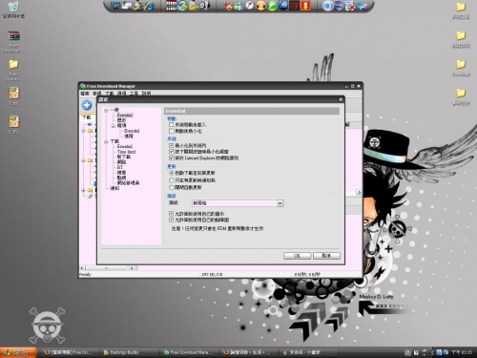Open the orange download arrow dock icon
Viewport: 477px width, 358px height.
pyautogui.click(x=305, y=6)
